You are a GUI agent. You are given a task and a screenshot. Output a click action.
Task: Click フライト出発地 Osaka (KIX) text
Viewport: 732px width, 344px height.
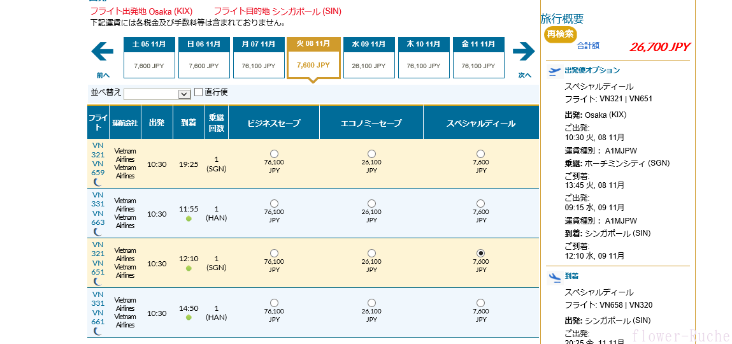pyautogui.click(x=141, y=11)
